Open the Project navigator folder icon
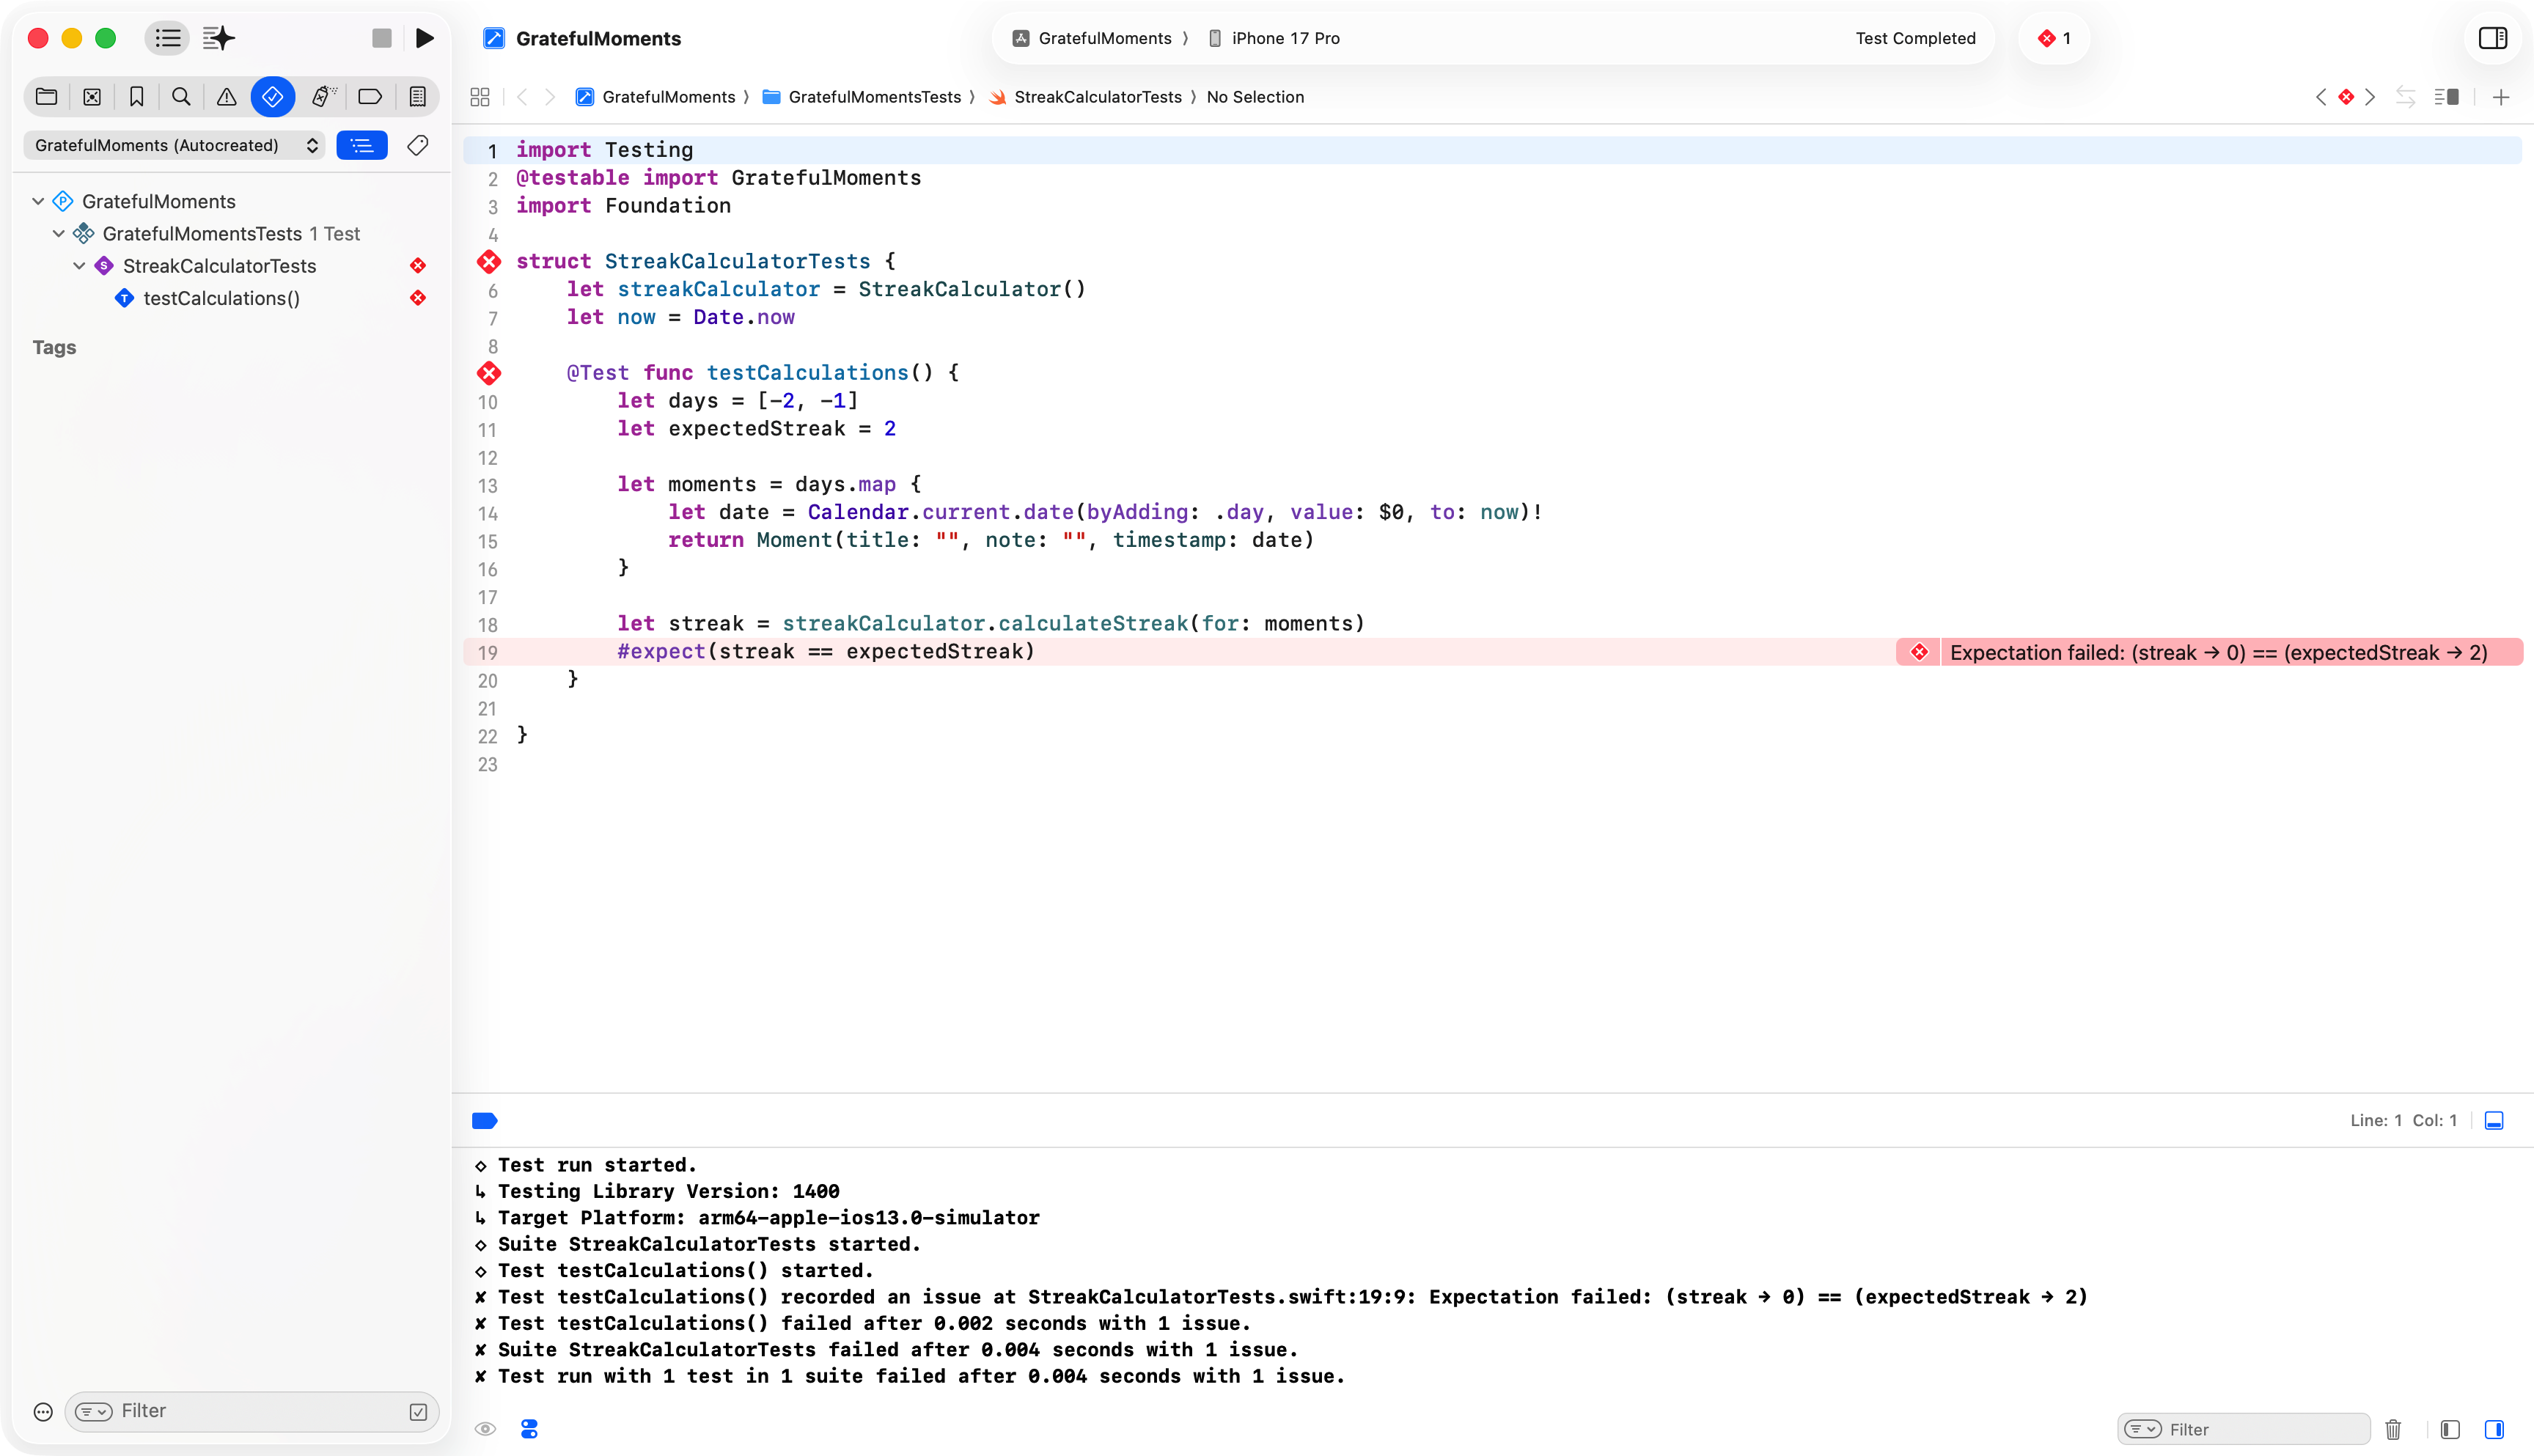The image size is (2534, 1456). tap(46, 97)
